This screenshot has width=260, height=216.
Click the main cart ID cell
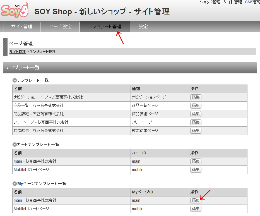click(x=160, y=161)
